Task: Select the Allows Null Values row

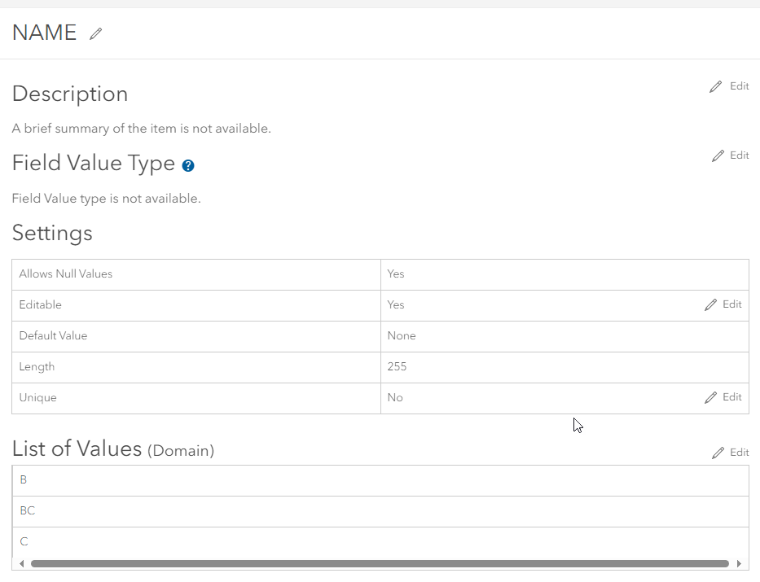Action: click(x=195, y=273)
